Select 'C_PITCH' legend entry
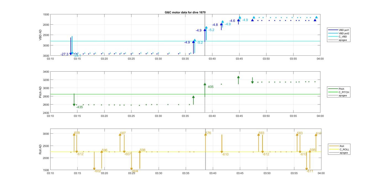 [339, 92]
